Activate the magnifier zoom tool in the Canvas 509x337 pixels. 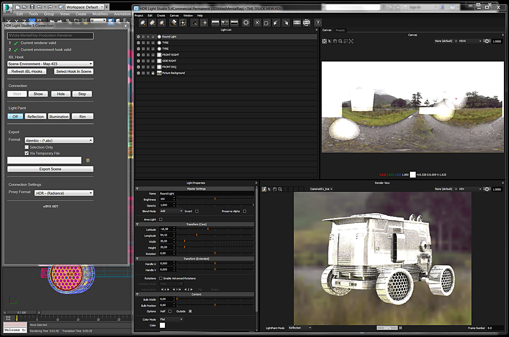340,41
